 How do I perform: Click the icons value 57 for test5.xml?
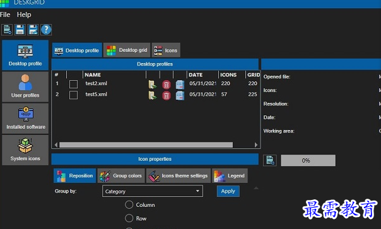(x=224, y=95)
